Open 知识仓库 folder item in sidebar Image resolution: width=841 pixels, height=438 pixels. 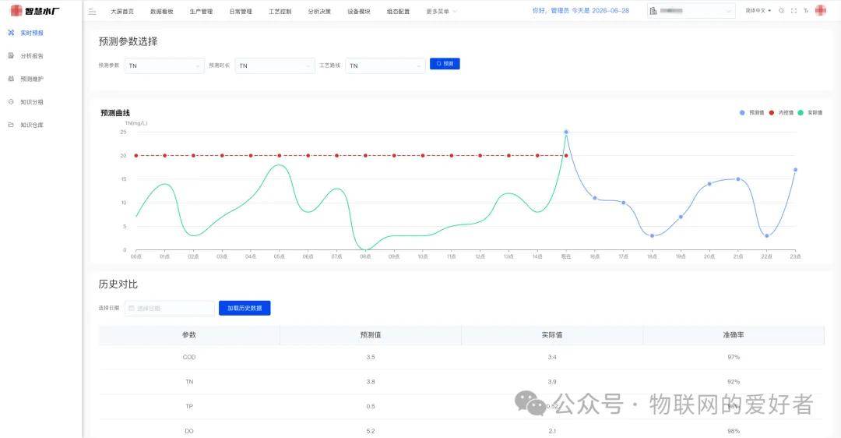pyautogui.click(x=32, y=125)
